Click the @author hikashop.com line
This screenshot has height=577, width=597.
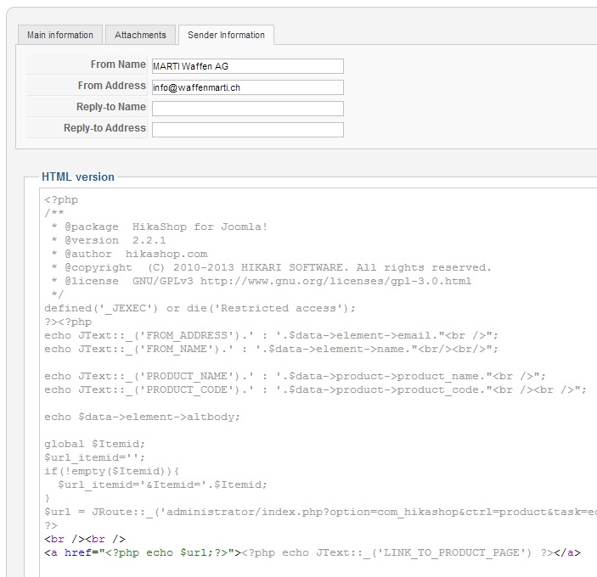pos(129,254)
